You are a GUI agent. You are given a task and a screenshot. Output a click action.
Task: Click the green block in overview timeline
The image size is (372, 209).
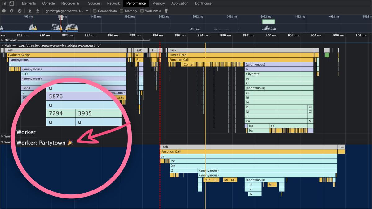(x=268, y=22)
